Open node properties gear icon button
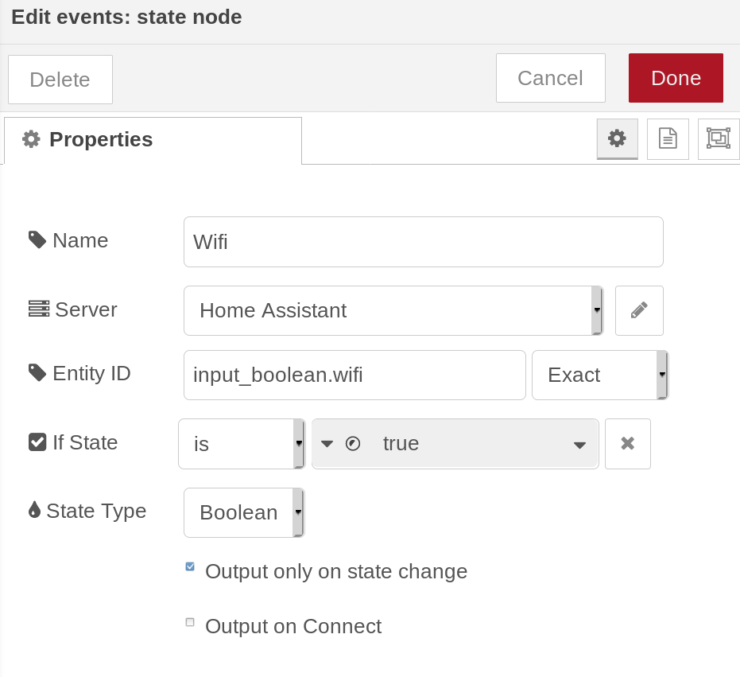Screen dimensions: 740x677 coord(617,139)
